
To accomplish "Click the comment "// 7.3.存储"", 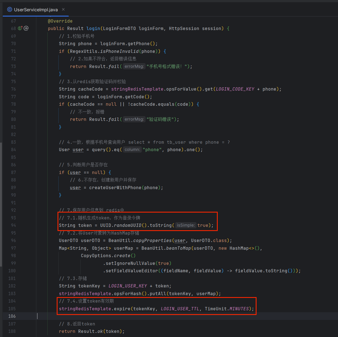I will pyautogui.click(x=73, y=278).
